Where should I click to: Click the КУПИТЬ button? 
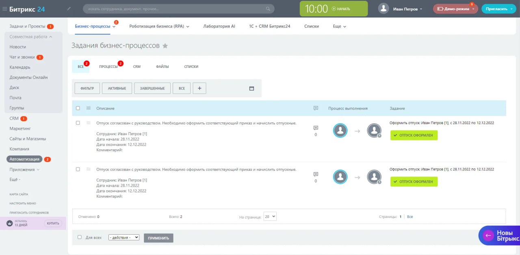coord(53,223)
